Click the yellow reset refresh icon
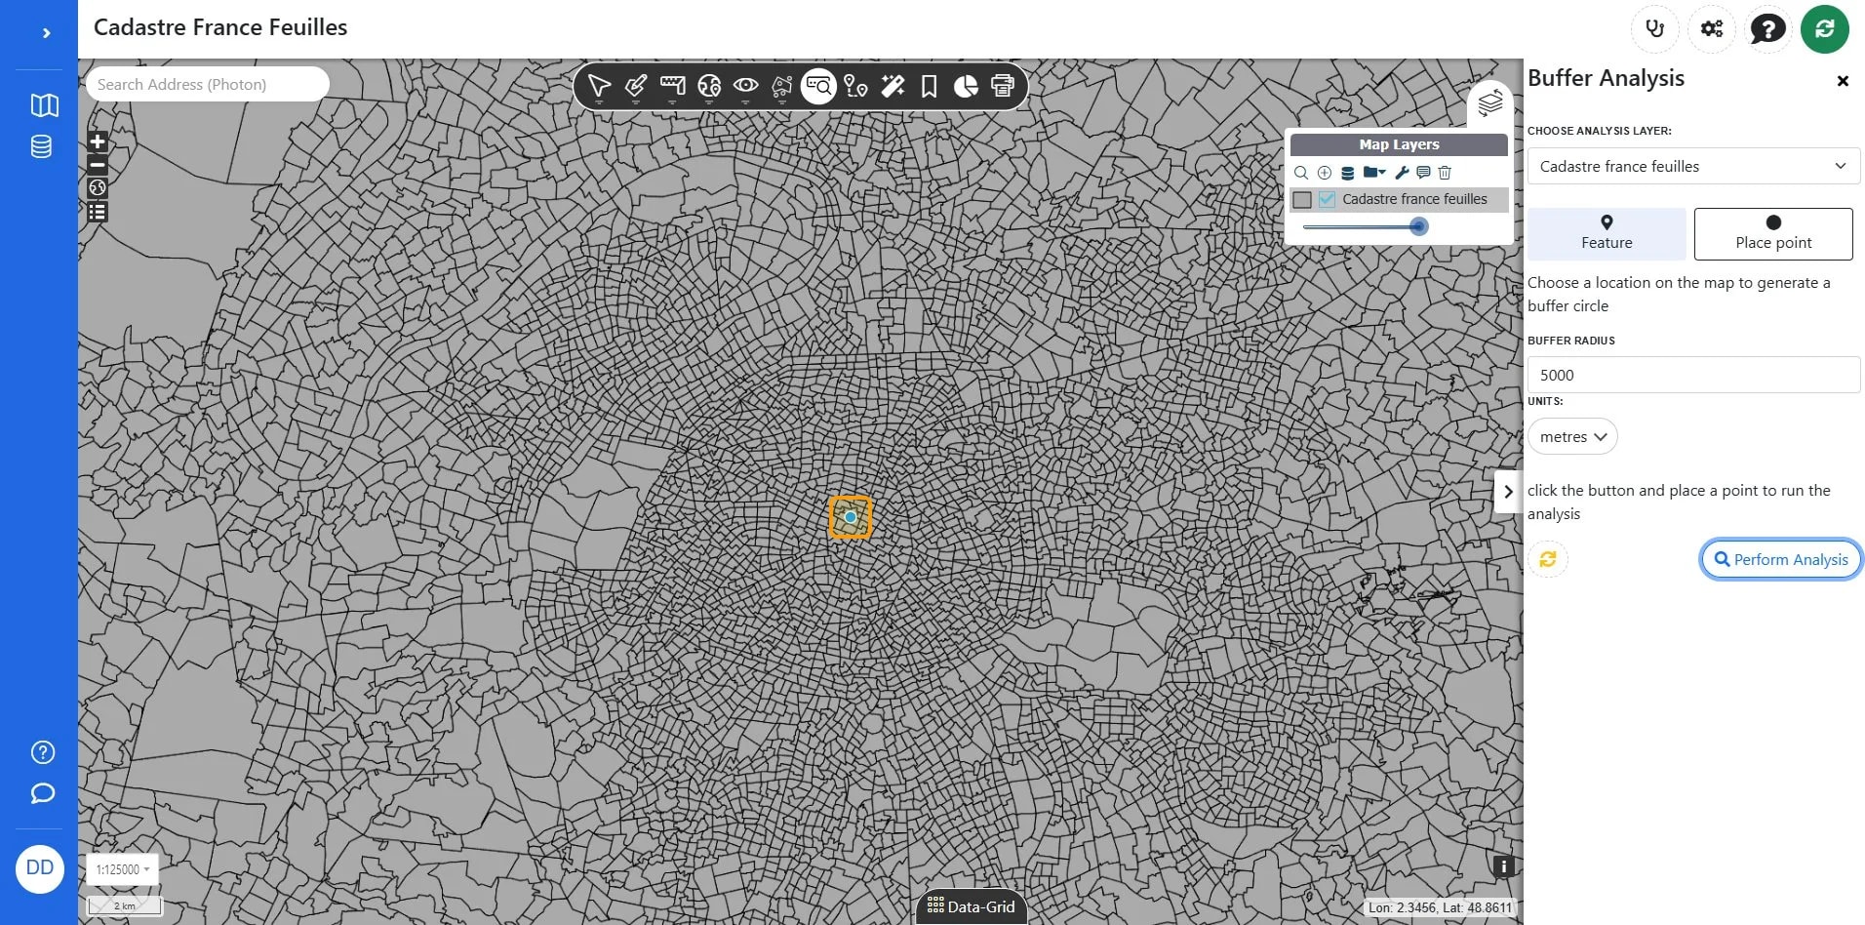1865x925 pixels. [x=1548, y=559]
